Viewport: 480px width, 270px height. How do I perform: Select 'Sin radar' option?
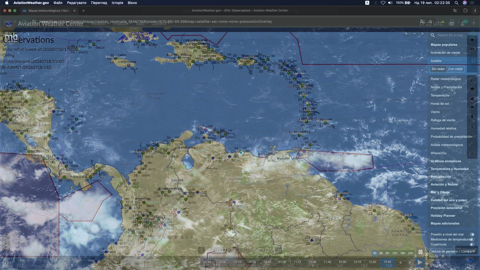(438, 69)
